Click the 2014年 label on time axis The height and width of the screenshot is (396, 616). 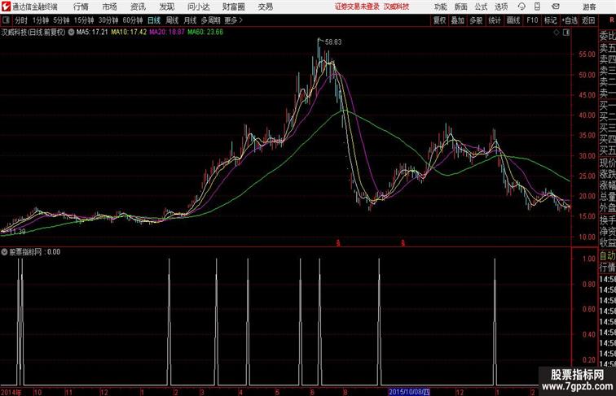pos(11,392)
